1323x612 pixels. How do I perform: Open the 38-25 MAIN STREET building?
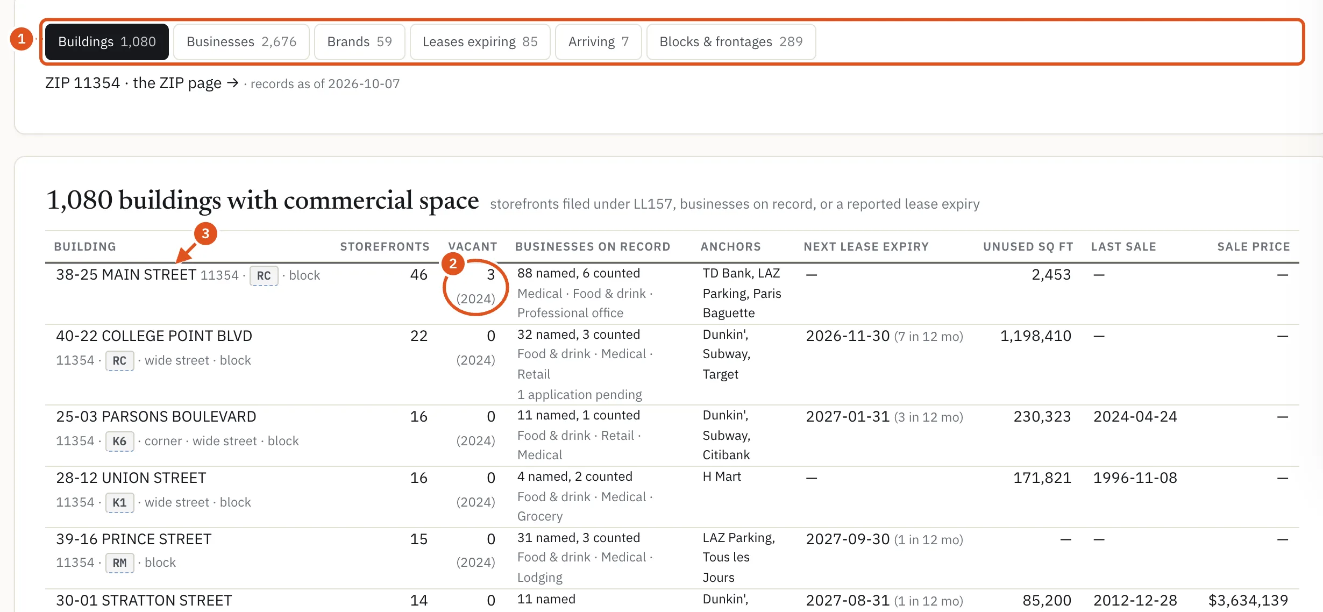coord(126,275)
